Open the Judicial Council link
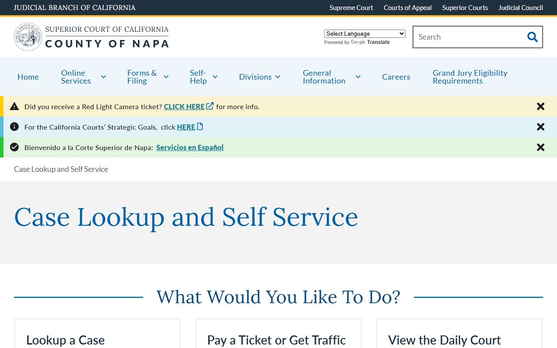This screenshot has height=348, width=557. point(520,8)
